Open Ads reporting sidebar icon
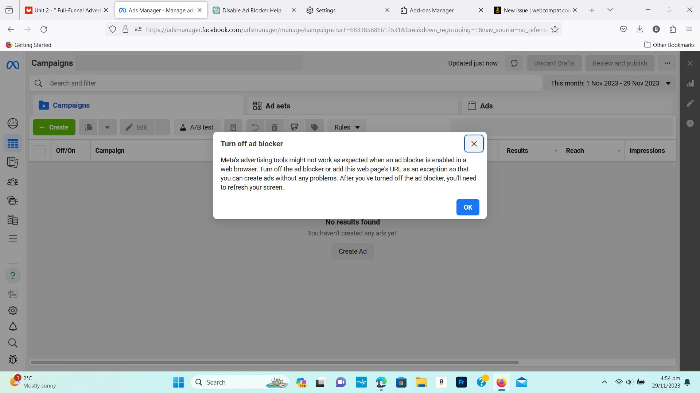The width and height of the screenshot is (700, 393). (x=13, y=162)
